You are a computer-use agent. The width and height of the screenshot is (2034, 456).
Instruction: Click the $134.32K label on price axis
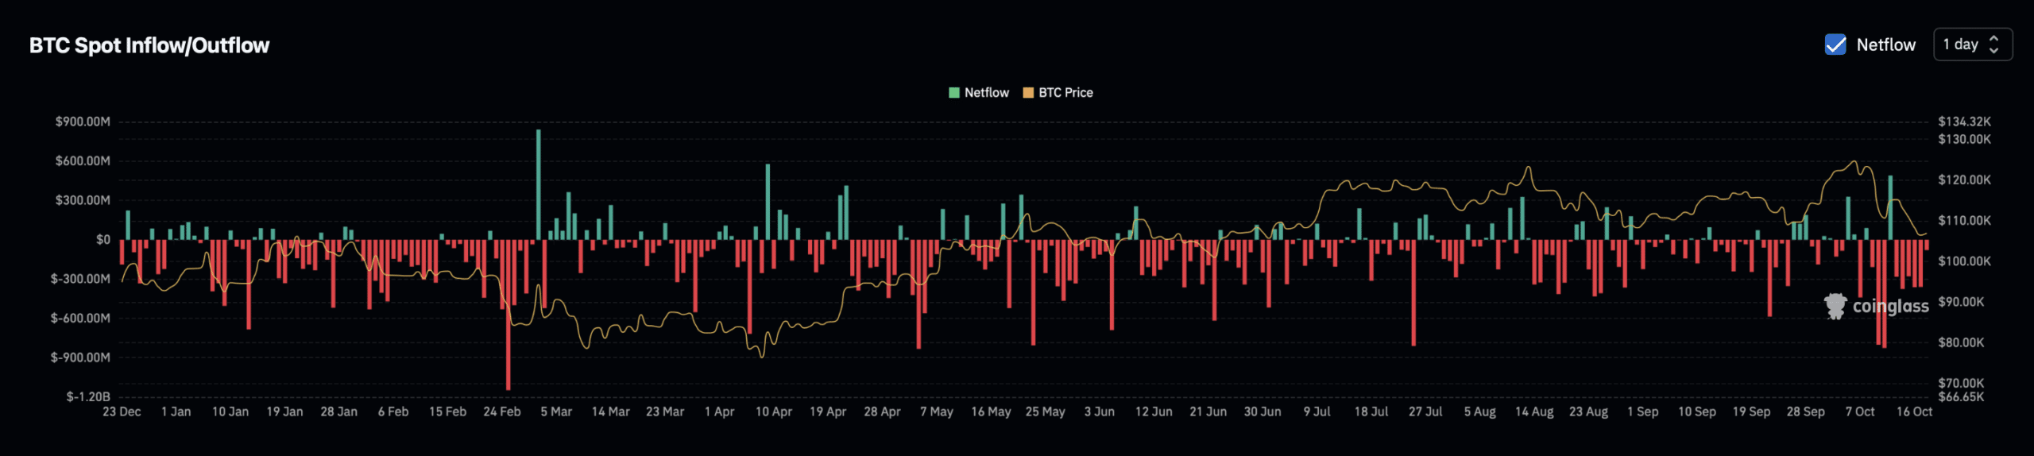(1964, 122)
